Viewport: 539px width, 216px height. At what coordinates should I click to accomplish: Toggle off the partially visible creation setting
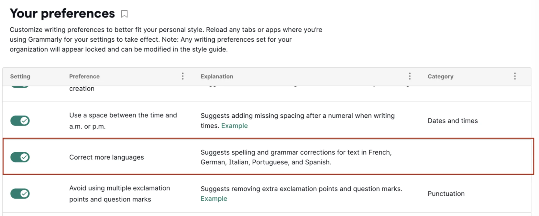20,86
